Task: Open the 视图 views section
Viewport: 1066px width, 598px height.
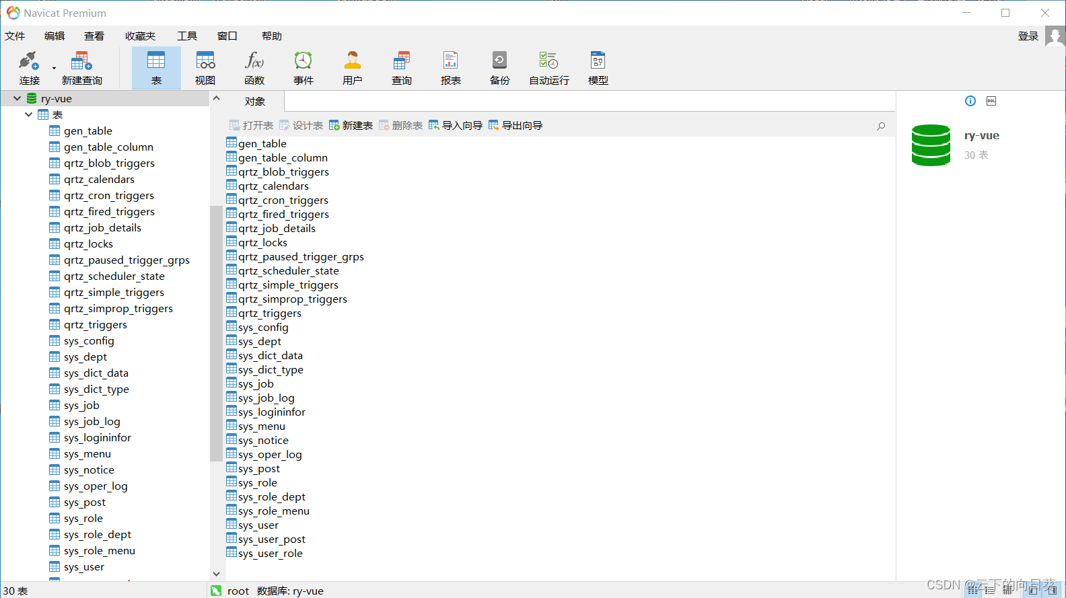Action: point(205,68)
